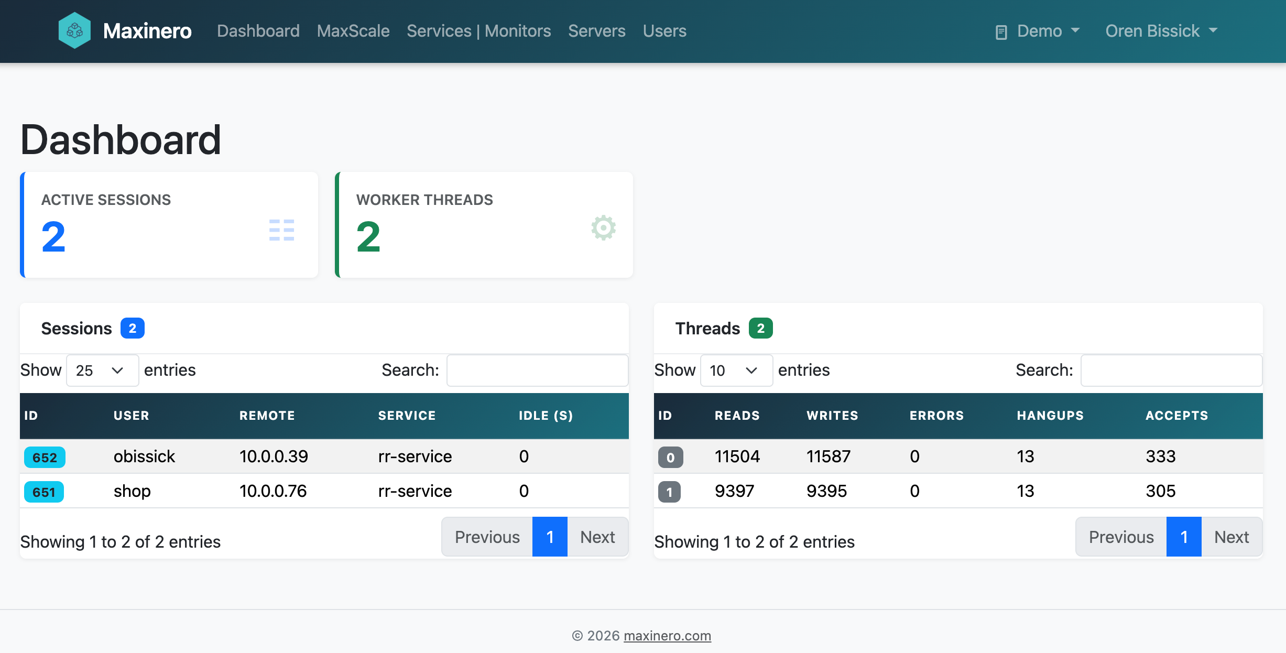Screen dimensions: 1286x653
Task: Click the Maxinero hexagon logo icon
Action: point(74,31)
